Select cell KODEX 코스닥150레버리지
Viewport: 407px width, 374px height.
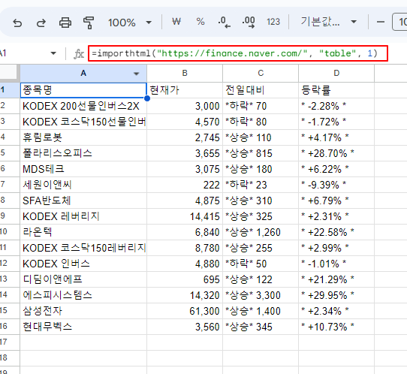[x=83, y=248]
